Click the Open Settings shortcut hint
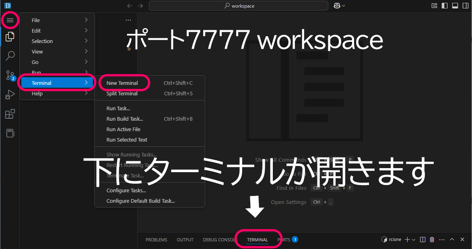Screen dimensions: 472x249 302,202
